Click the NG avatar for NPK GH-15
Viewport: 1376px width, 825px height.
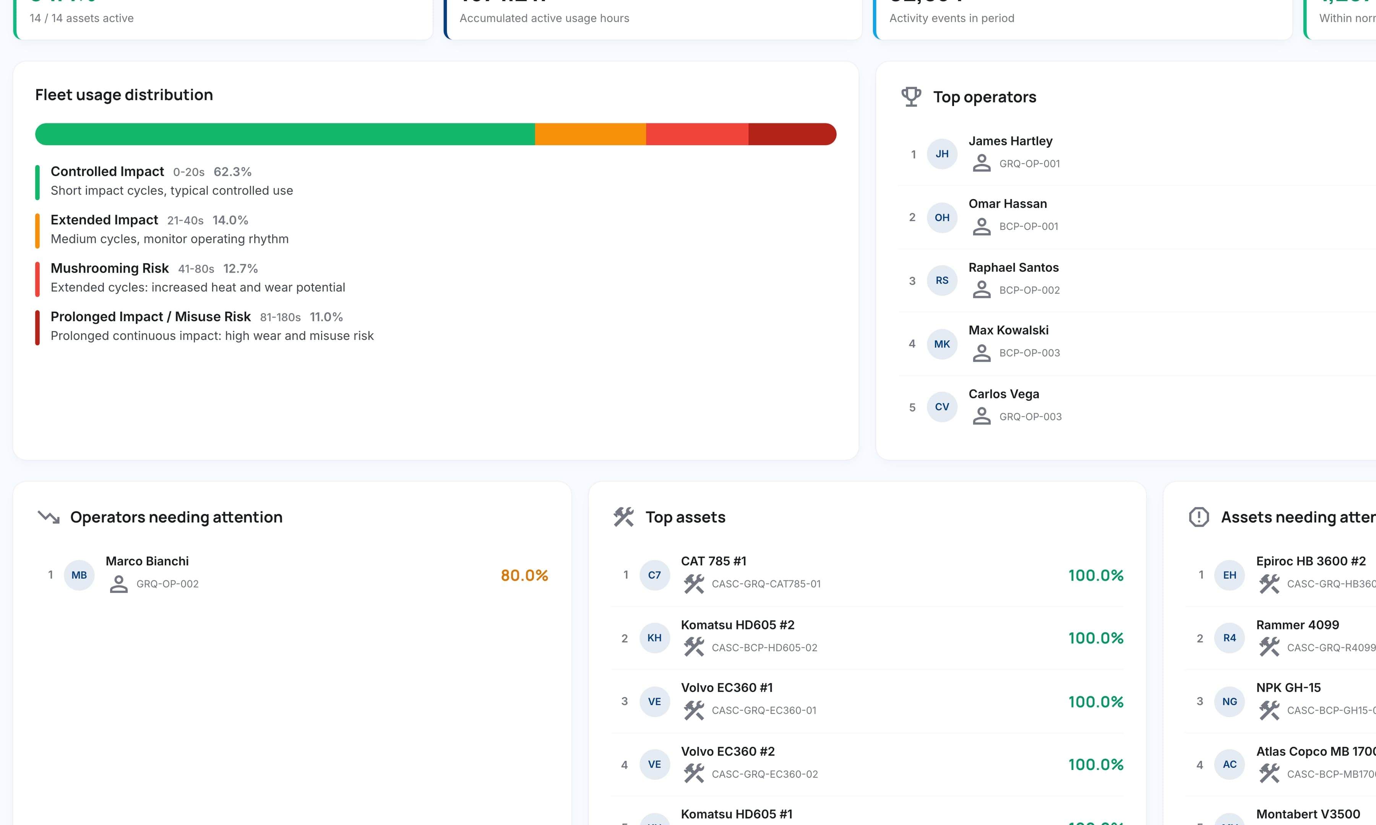pyautogui.click(x=1230, y=702)
